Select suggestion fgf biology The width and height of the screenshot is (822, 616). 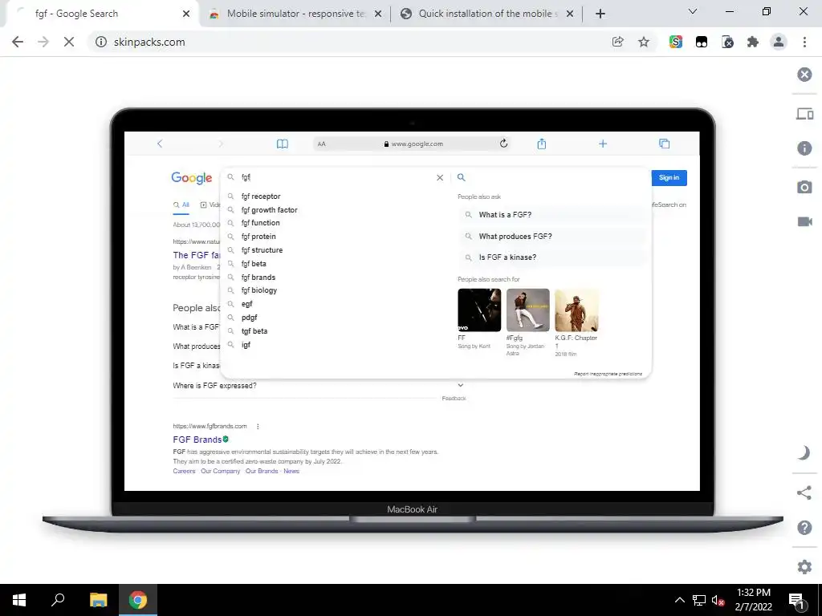coord(259,290)
